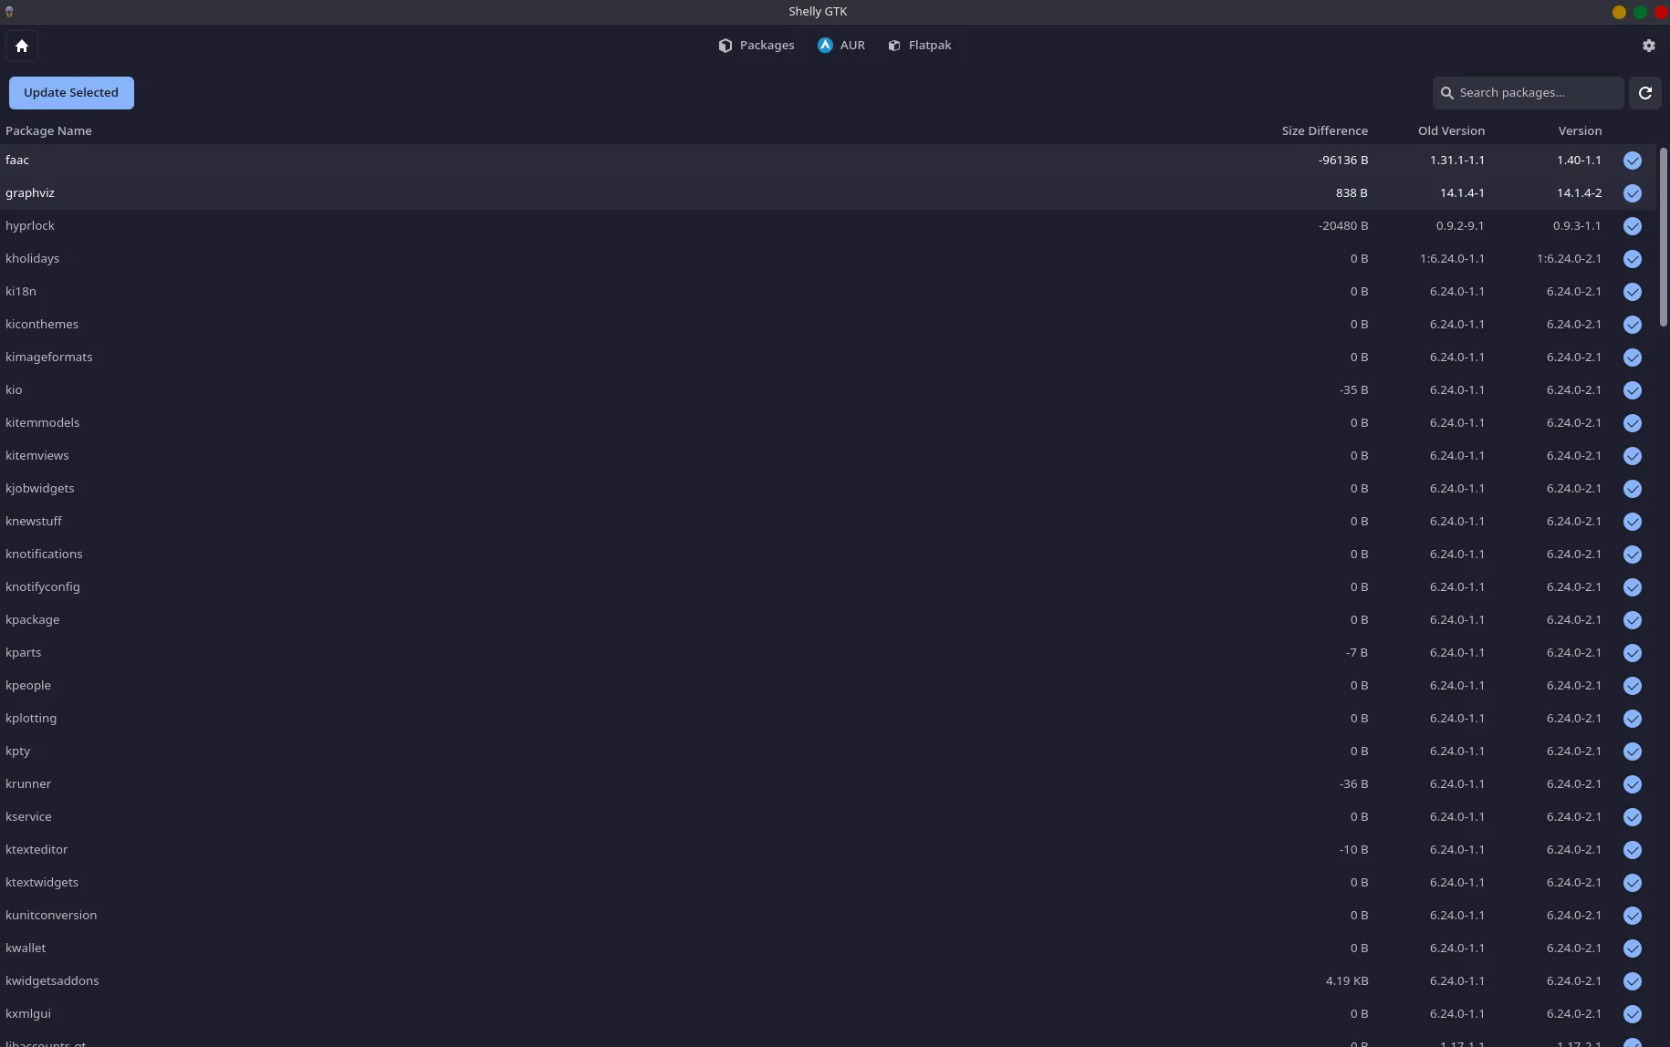Toggle kitemmodels update checkbox
Viewport: 1670px width, 1047px height.
tap(1633, 423)
